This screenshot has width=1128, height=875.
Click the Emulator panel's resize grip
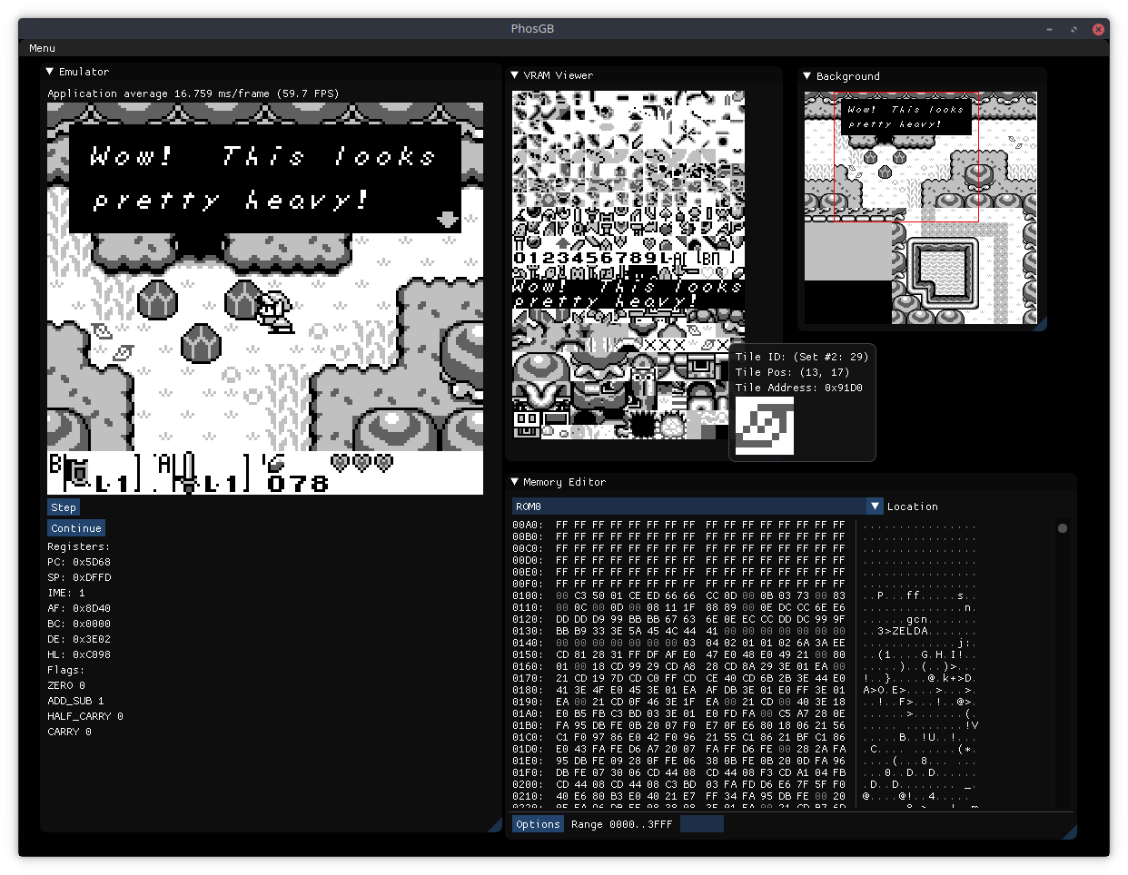click(x=495, y=825)
